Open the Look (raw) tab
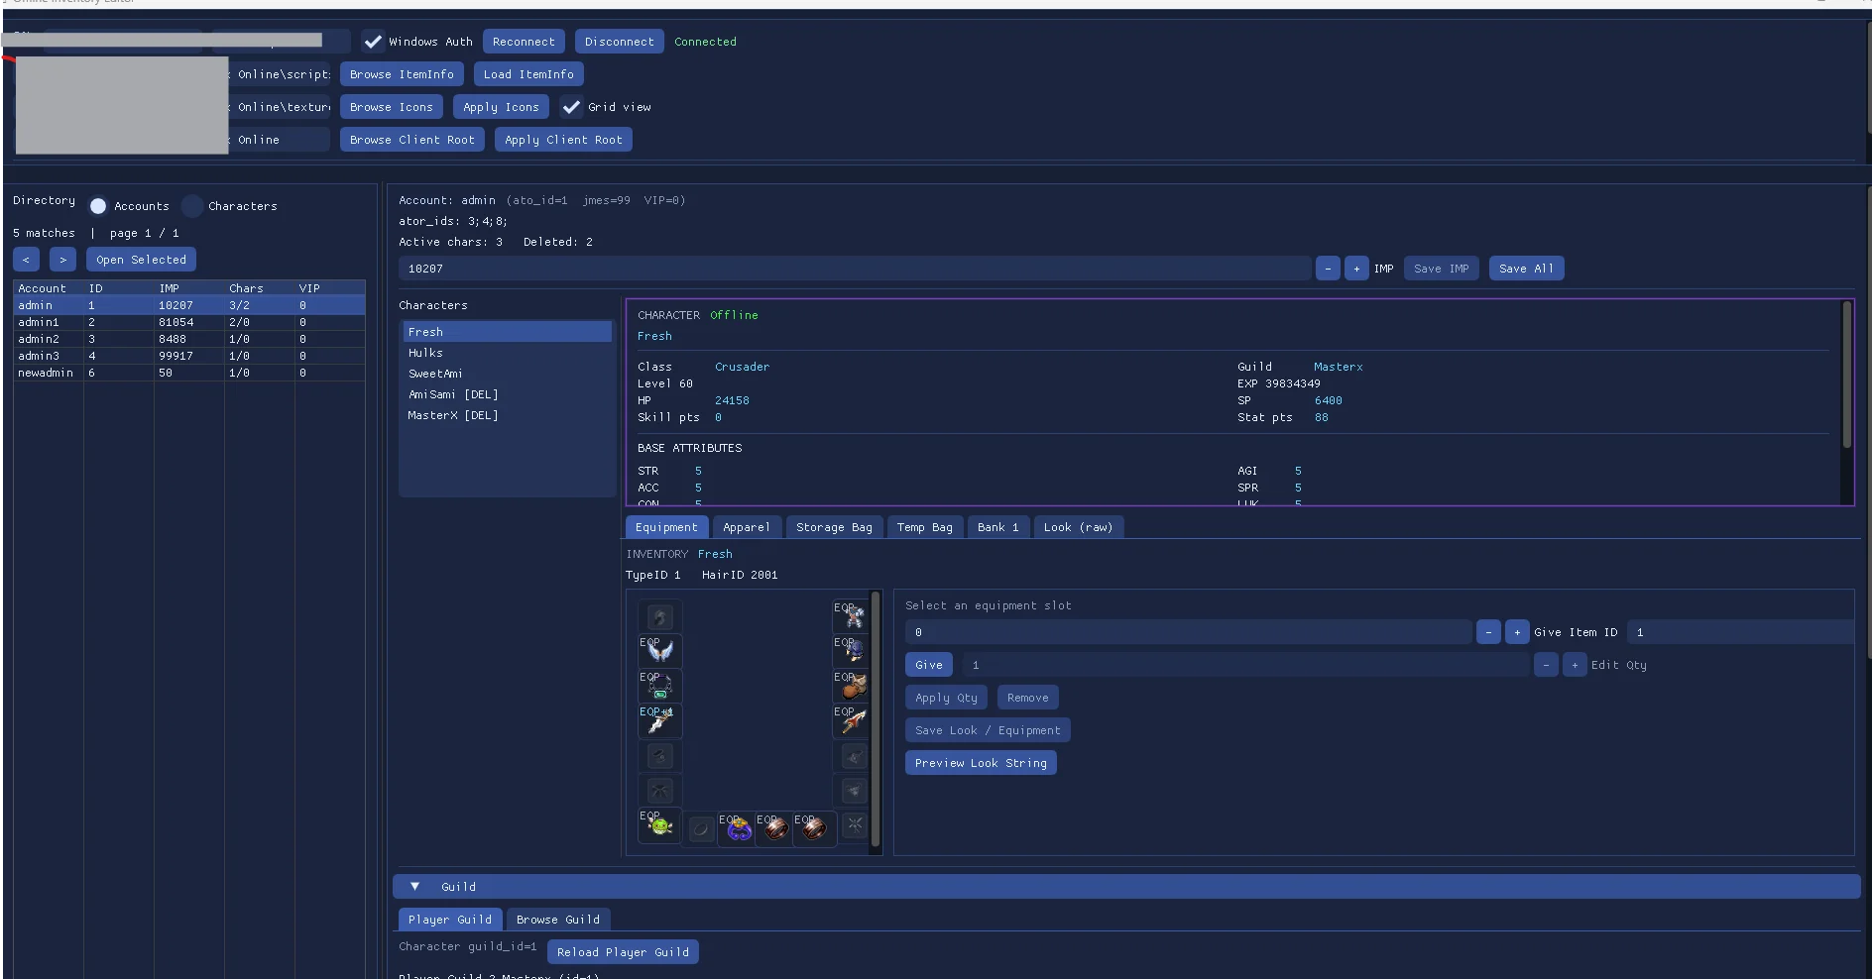 tap(1078, 527)
